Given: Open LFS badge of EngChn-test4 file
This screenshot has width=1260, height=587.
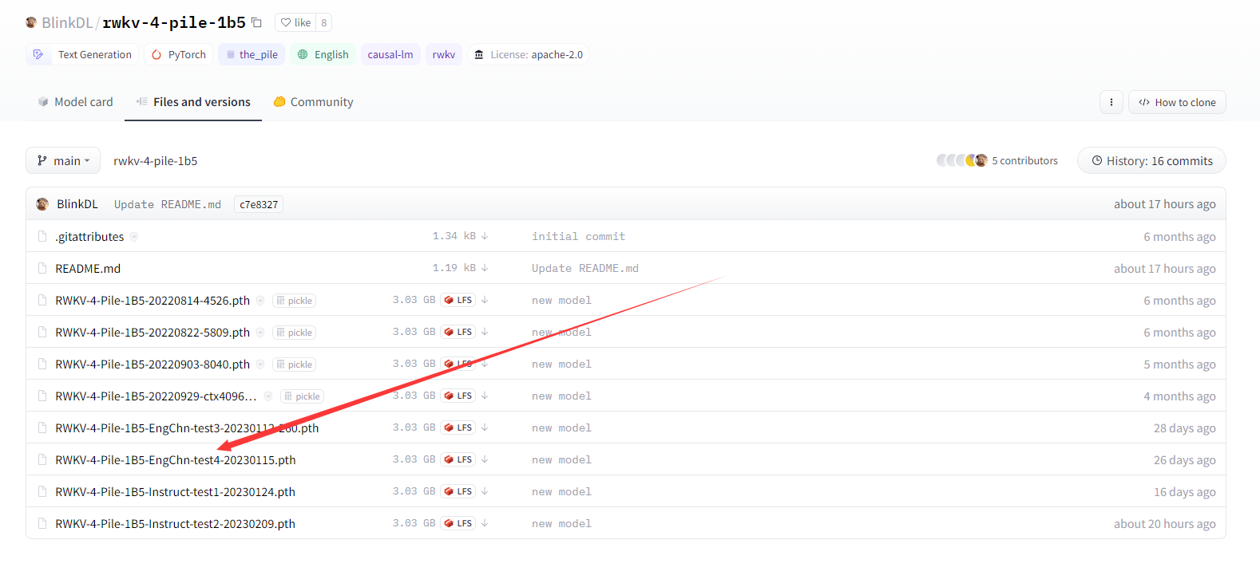Looking at the screenshot, I should click(458, 459).
